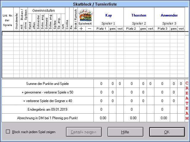Click 'Abrechnung in DM bei 1 Pfennig' label
The image size is (190, 142).
(x=47, y=118)
